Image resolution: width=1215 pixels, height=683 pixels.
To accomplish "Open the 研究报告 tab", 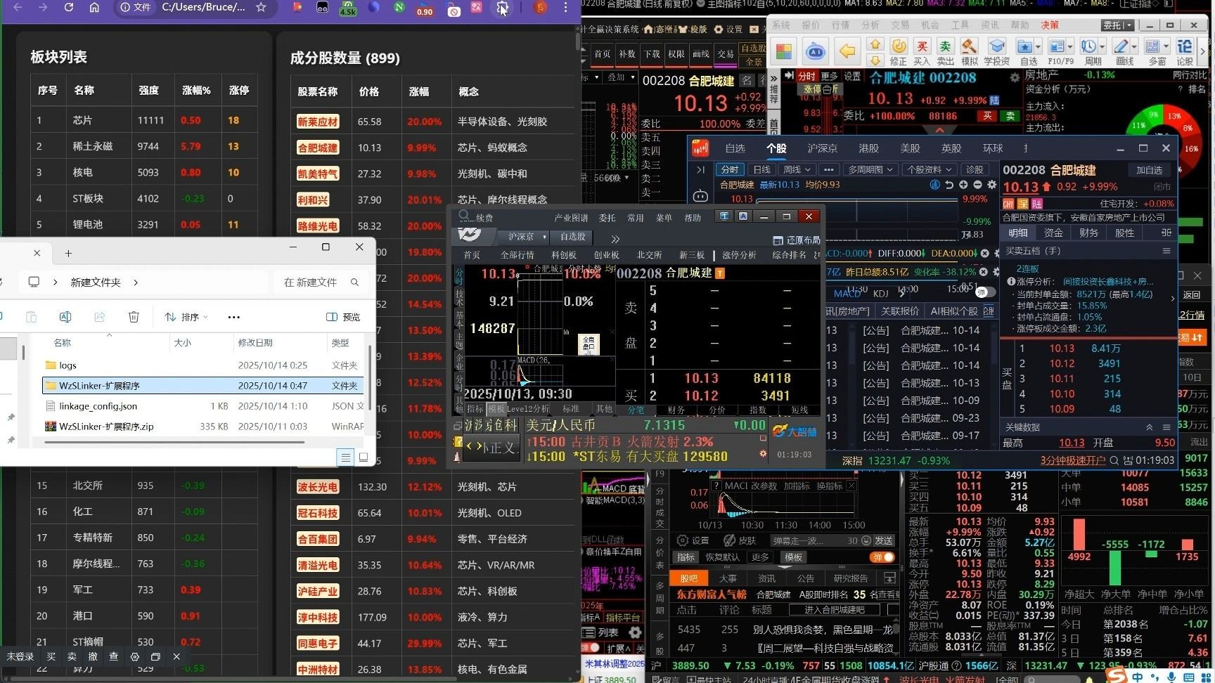I will [851, 578].
